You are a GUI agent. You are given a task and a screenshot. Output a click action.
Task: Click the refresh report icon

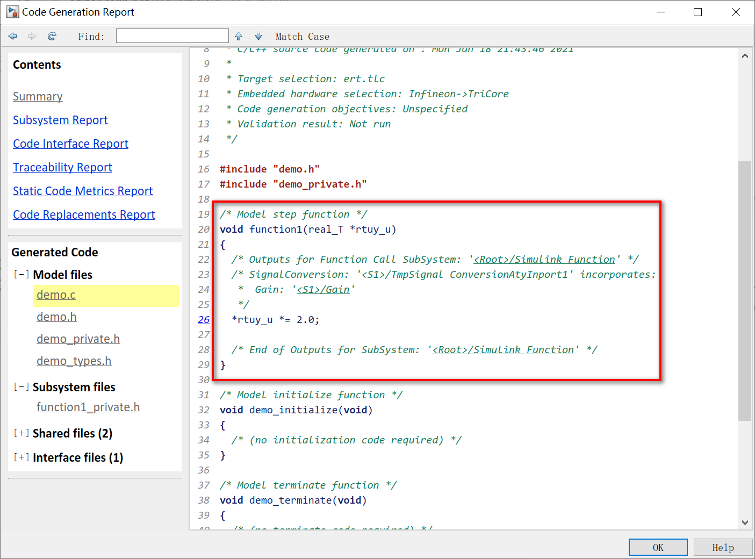(x=52, y=36)
